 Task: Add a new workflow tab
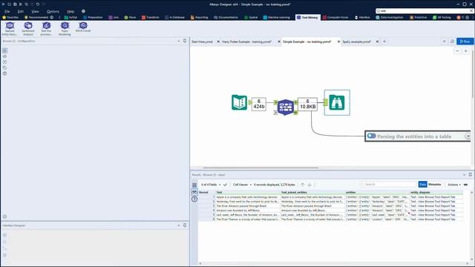tap(384, 42)
